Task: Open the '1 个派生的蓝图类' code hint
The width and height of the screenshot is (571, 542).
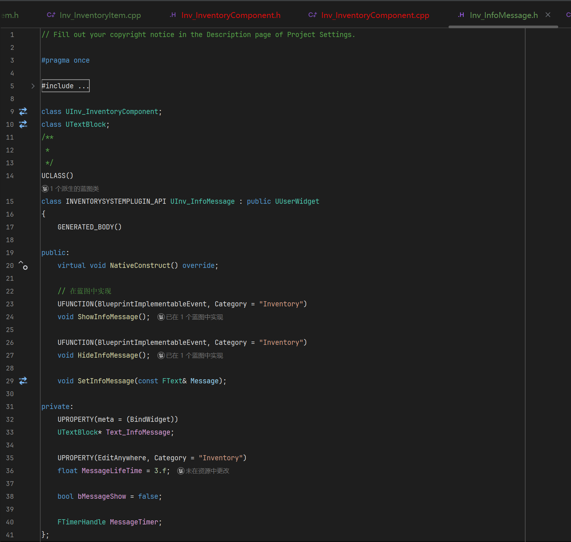Action: click(x=74, y=188)
